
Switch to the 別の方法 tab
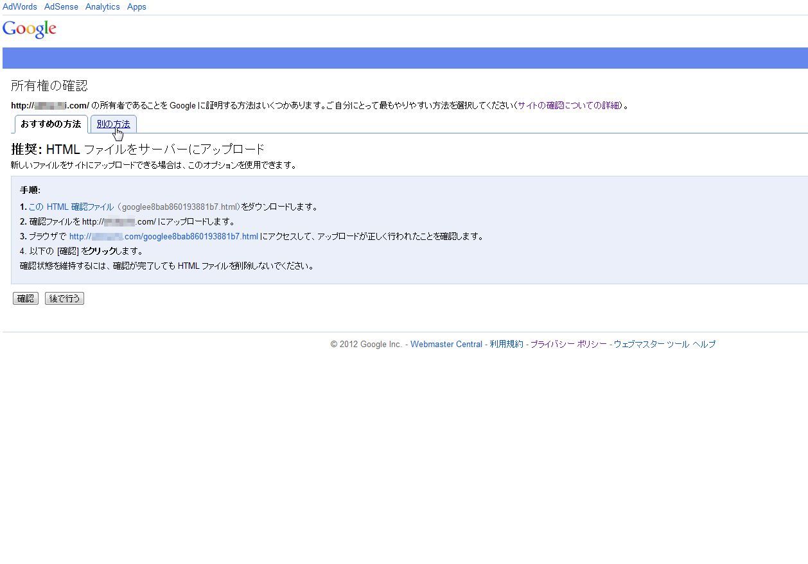(114, 124)
